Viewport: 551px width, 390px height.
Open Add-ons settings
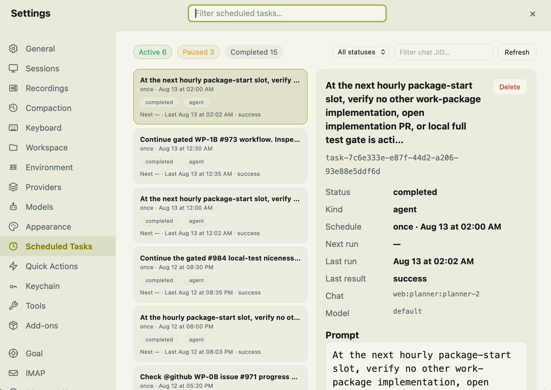click(x=58, y=325)
